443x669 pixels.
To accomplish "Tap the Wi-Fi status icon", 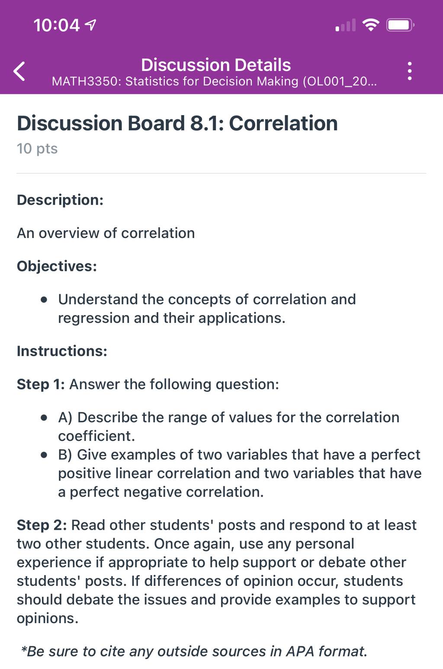I will coord(370,25).
